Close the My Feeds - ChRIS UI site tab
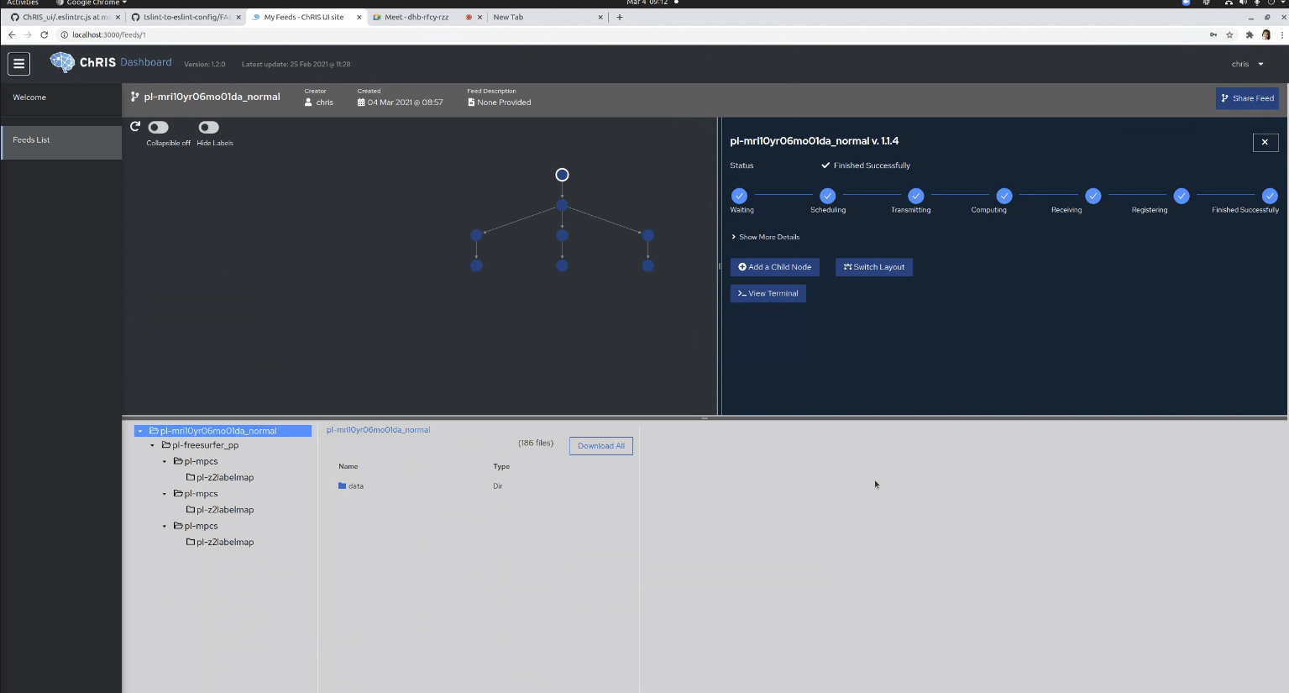Viewport: 1289px width, 693px height. [x=359, y=17]
